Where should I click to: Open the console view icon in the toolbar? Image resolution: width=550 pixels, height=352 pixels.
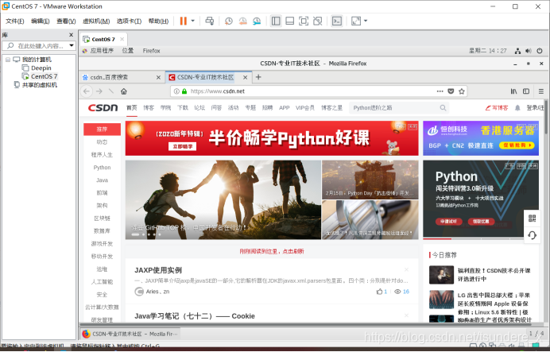tap(337, 21)
